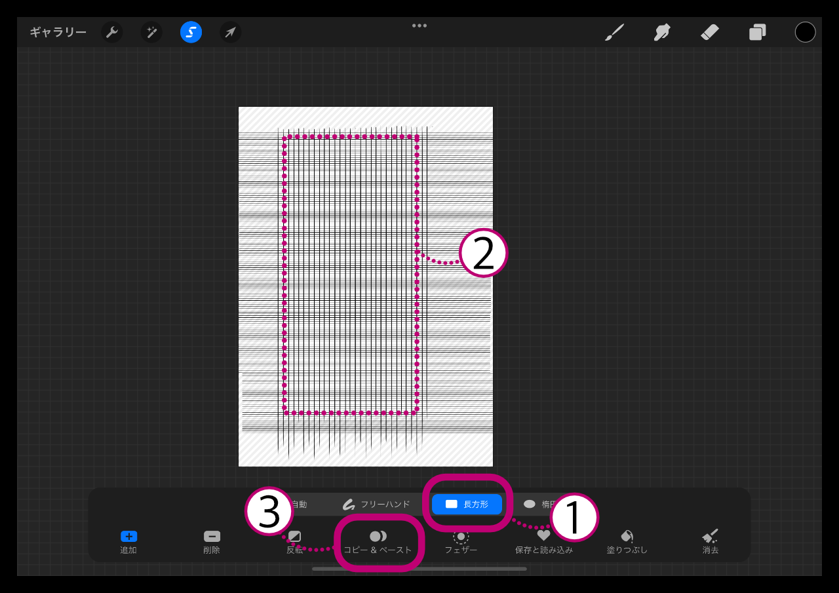
Task: Tap 追加 to add to selection
Action: coord(128,542)
